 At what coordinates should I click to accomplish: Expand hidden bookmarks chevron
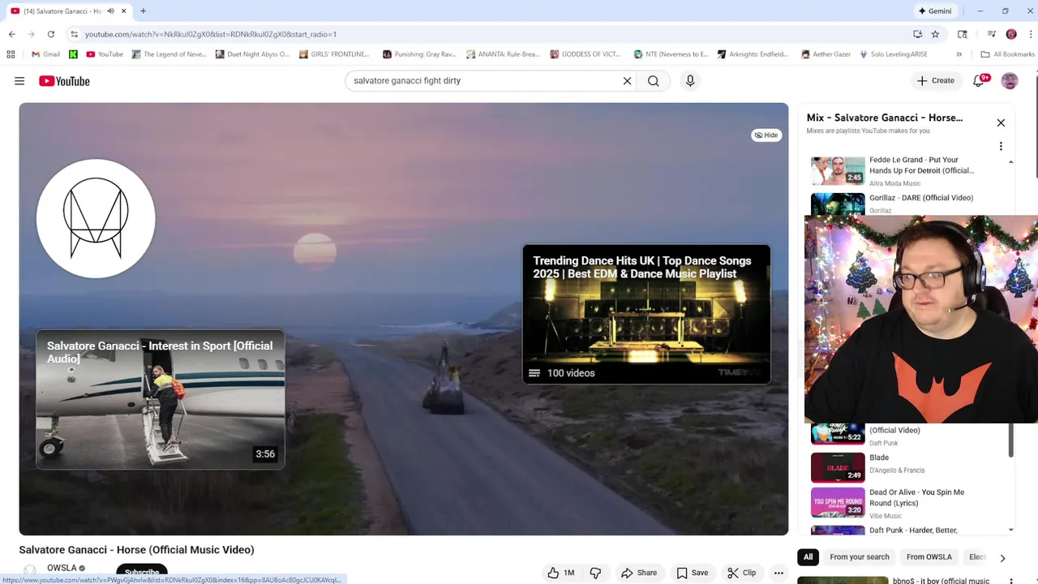959,54
